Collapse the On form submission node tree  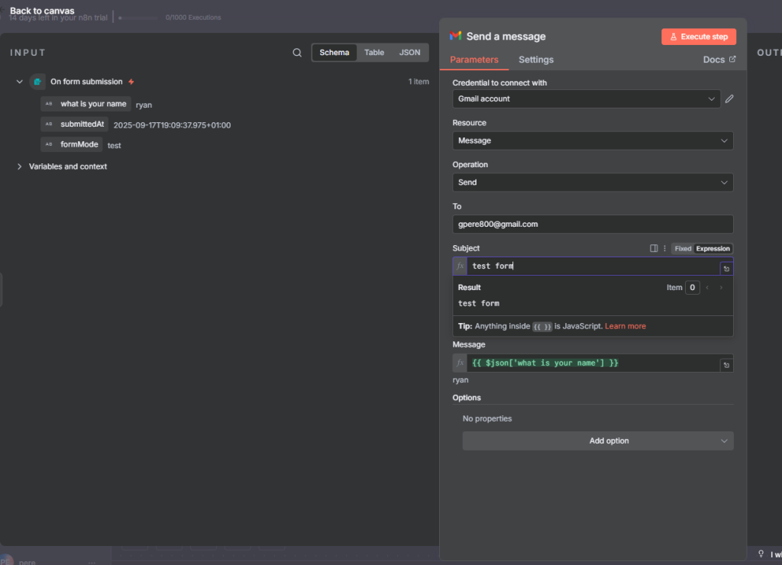pos(20,82)
